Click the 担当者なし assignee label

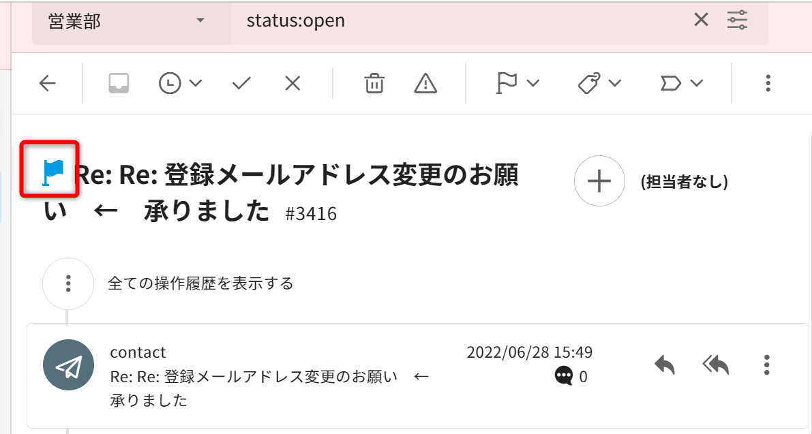684,182
